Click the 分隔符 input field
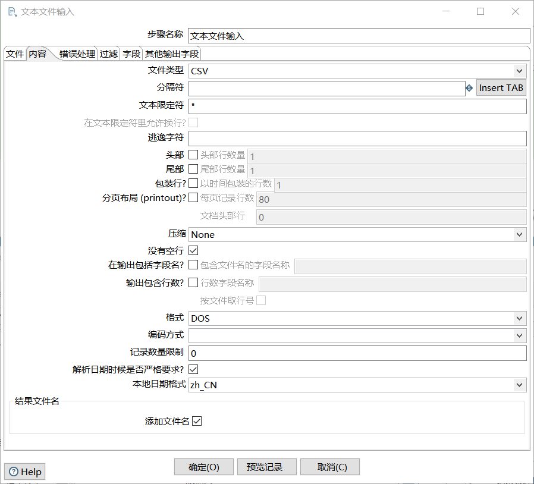534x484 pixels. (x=327, y=89)
